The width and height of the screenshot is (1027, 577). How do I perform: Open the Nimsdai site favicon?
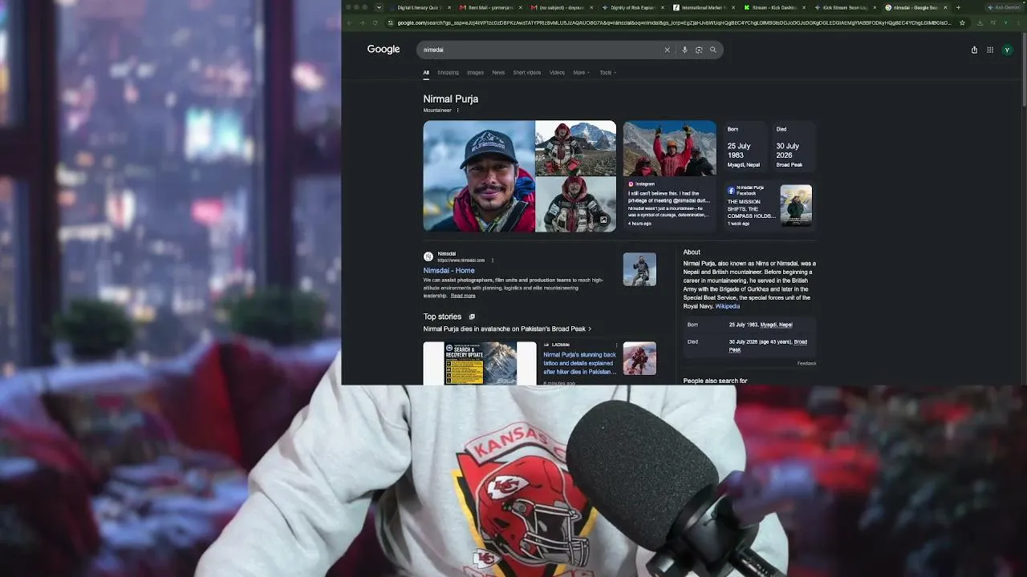click(x=428, y=256)
